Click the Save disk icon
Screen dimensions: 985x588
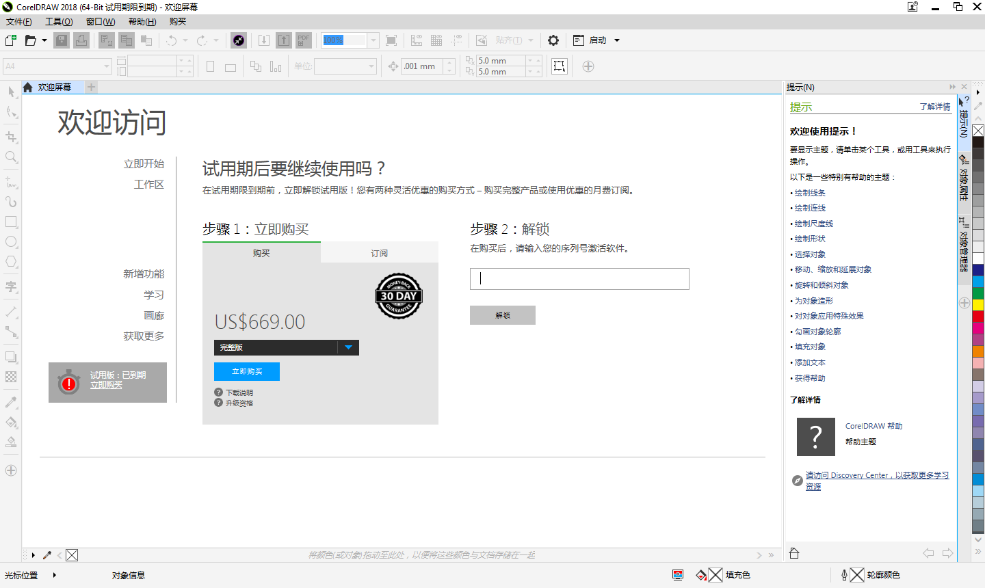pyautogui.click(x=62, y=40)
